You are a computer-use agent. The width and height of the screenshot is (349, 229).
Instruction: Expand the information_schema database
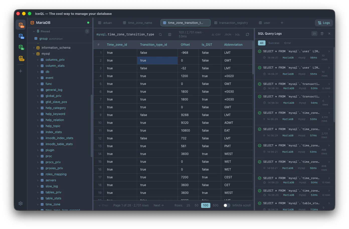coord(34,48)
